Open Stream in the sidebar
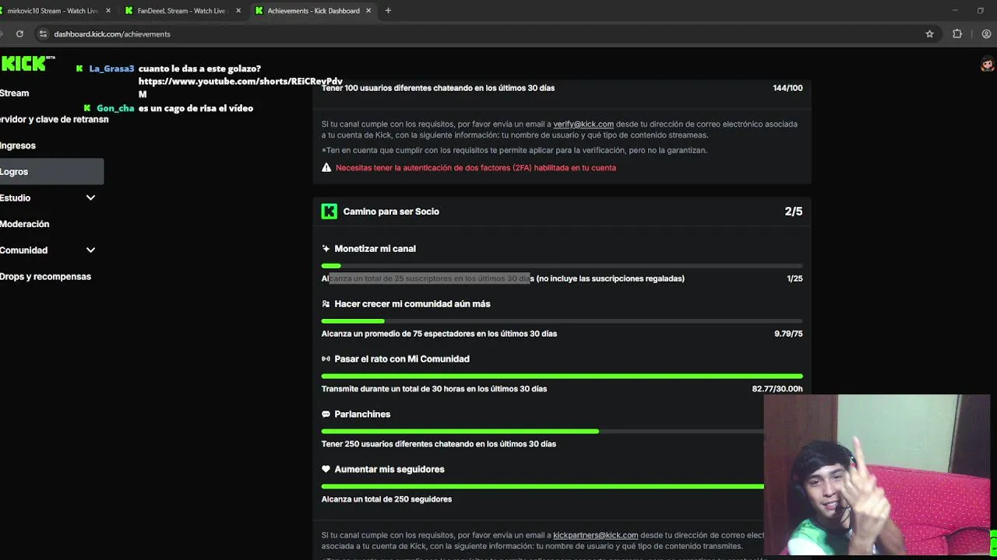This screenshot has width=997, height=560. [14, 93]
